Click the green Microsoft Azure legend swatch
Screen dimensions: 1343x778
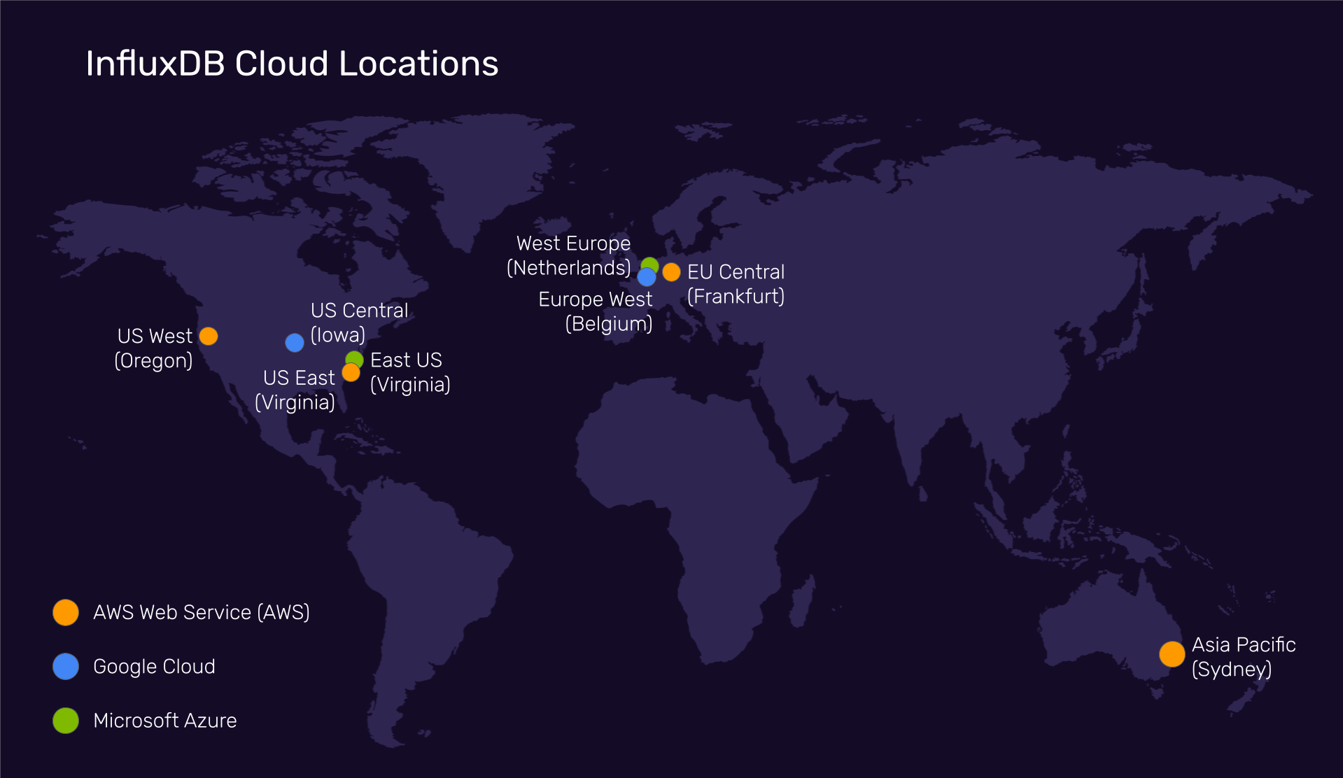point(66,721)
